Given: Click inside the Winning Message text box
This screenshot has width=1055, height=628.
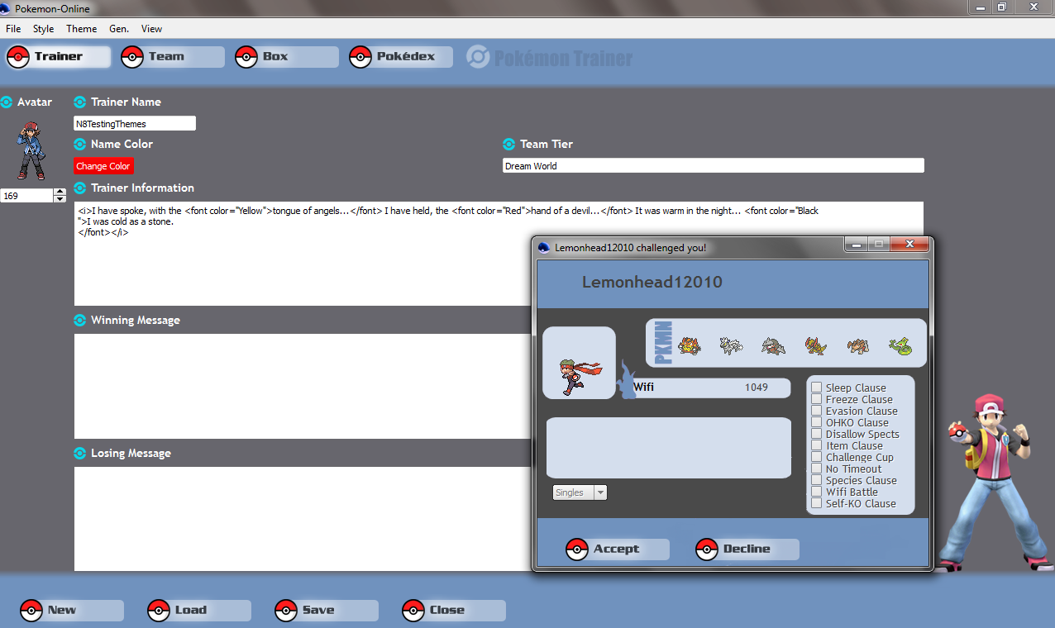Looking at the screenshot, I should (303, 386).
